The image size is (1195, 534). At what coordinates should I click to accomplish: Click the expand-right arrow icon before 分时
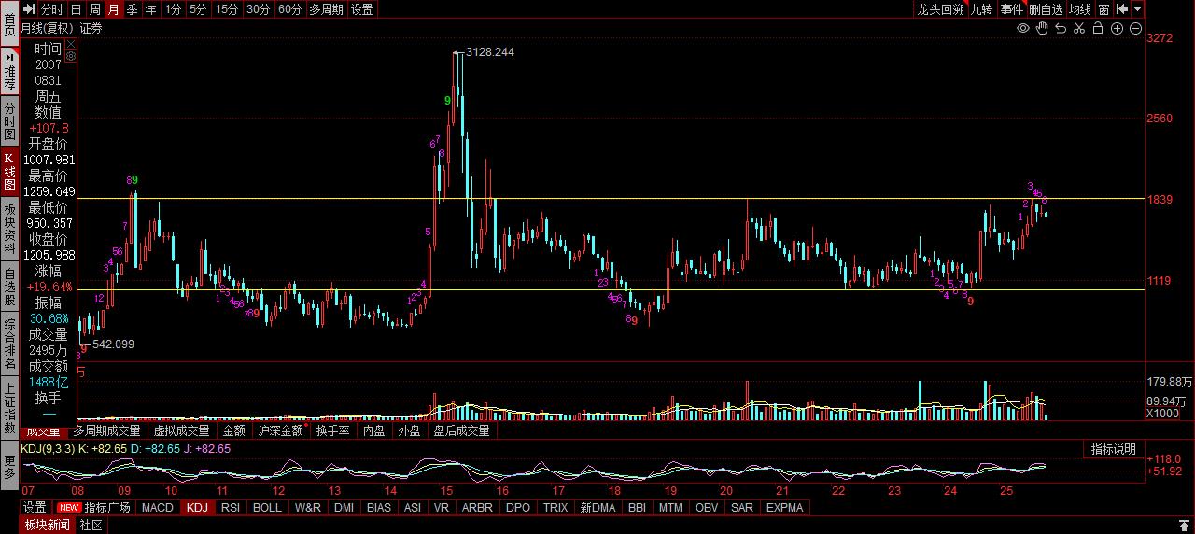(x=28, y=9)
